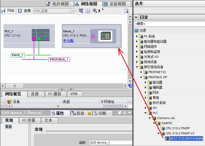Switch to the 设备视图 device view tab
The height and width of the screenshot is (146, 205).
[117, 4]
